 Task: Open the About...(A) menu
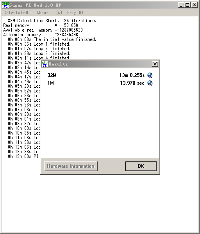pyautogui.click(x=49, y=12)
